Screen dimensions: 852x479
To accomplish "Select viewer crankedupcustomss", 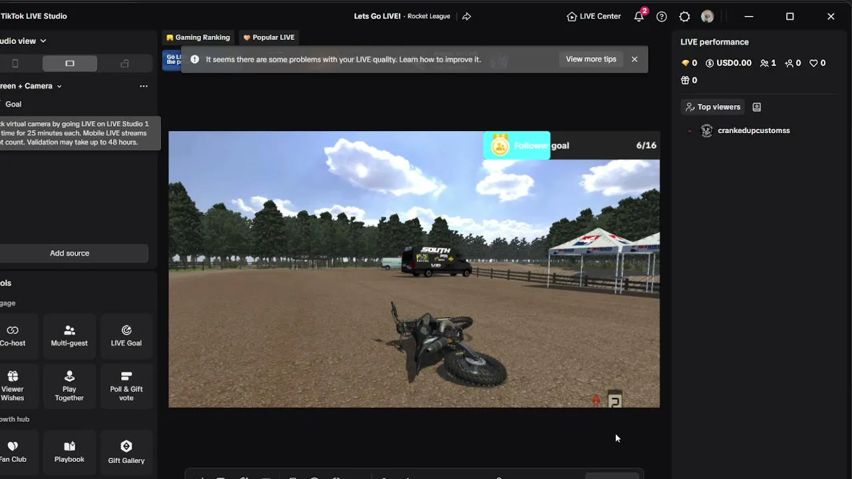I will click(x=753, y=130).
